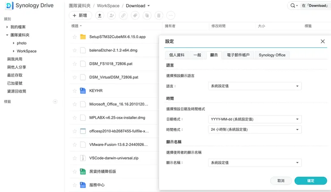The height and width of the screenshot is (192, 331).
Task: Click the get link toolbar icon
Action: tap(123, 15)
